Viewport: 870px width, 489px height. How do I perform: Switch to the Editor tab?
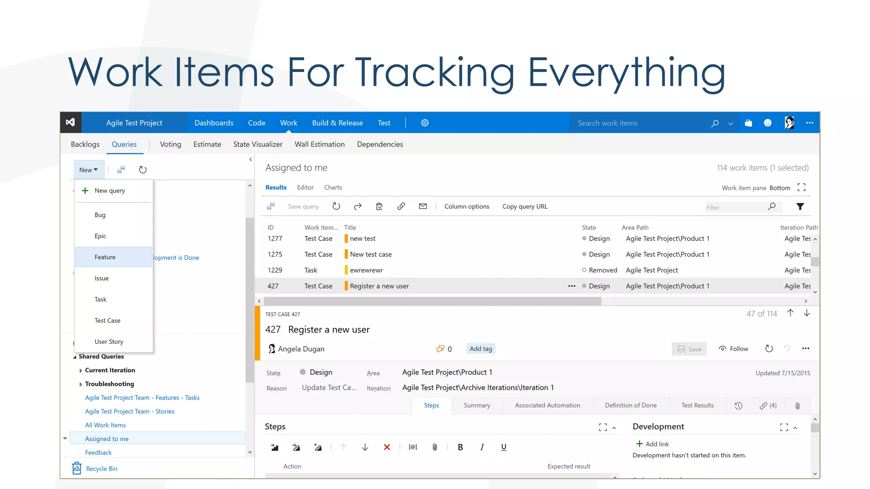point(305,187)
